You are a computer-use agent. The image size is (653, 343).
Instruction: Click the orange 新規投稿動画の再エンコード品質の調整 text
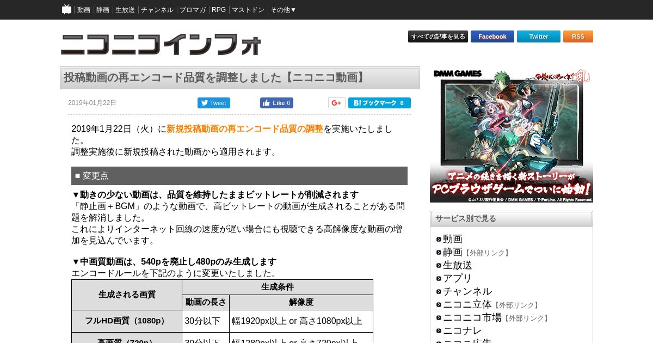coord(245,129)
